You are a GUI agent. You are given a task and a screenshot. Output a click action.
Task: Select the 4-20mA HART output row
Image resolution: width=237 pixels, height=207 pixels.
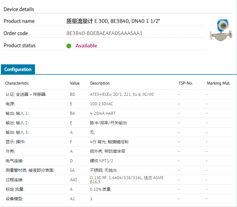coord(102,113)
